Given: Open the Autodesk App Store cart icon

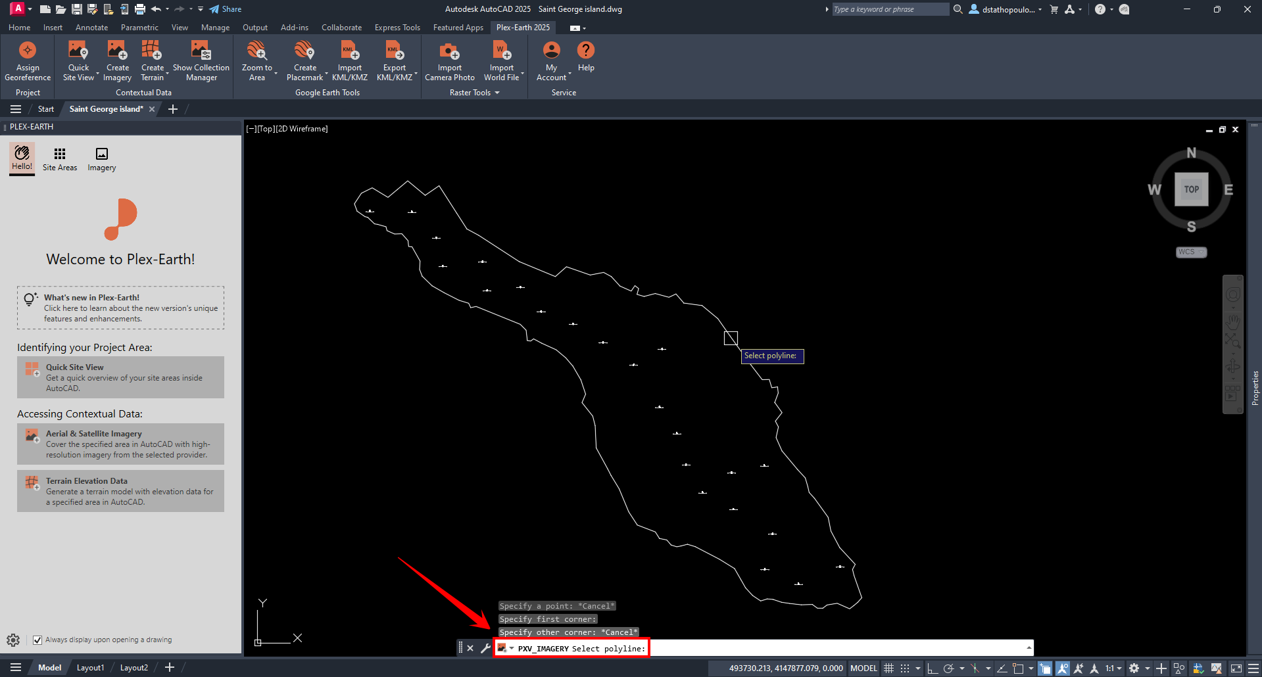Looking at the screenshot, I should 1054,9.
